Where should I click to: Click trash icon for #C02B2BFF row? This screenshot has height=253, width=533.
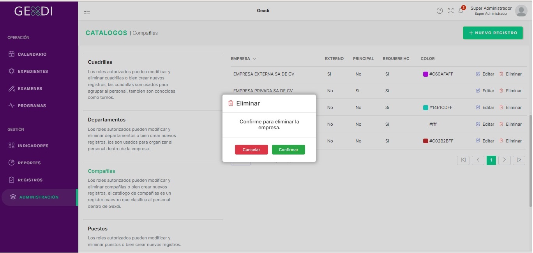pos(501,141)
